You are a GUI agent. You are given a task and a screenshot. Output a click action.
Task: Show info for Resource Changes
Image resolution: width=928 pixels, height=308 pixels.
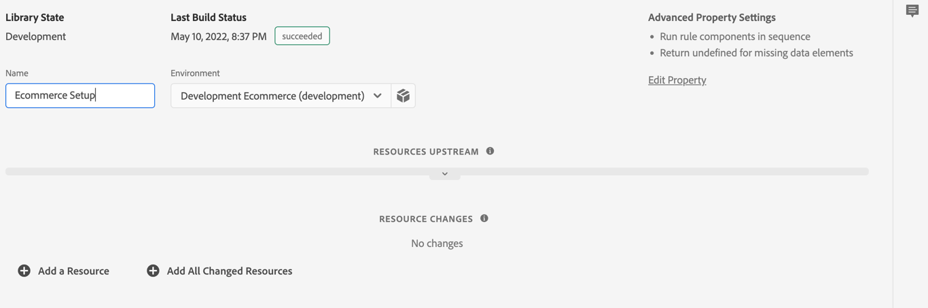pos(484,218)
